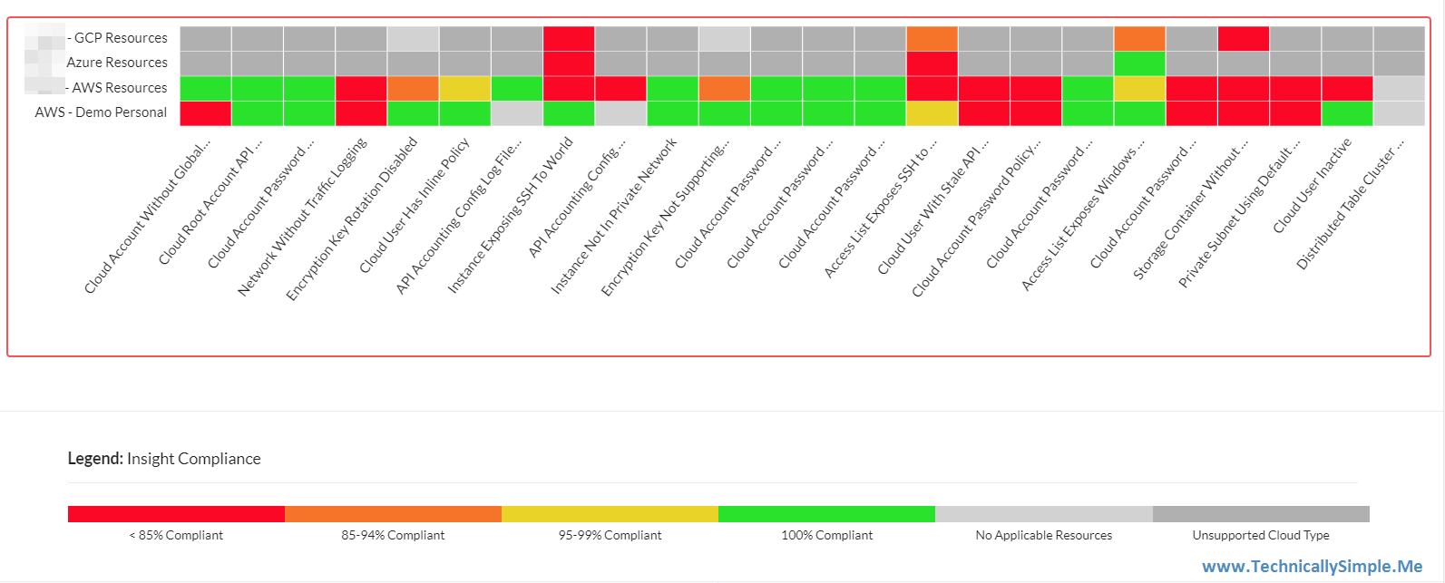Screen dimensions: 1445x583
Task: Click the 'Instance Exposing SSH To World' column label
Action: 511,216
